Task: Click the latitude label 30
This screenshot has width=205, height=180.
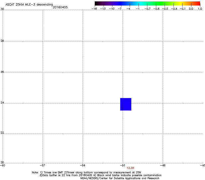Action: point(2,9)
